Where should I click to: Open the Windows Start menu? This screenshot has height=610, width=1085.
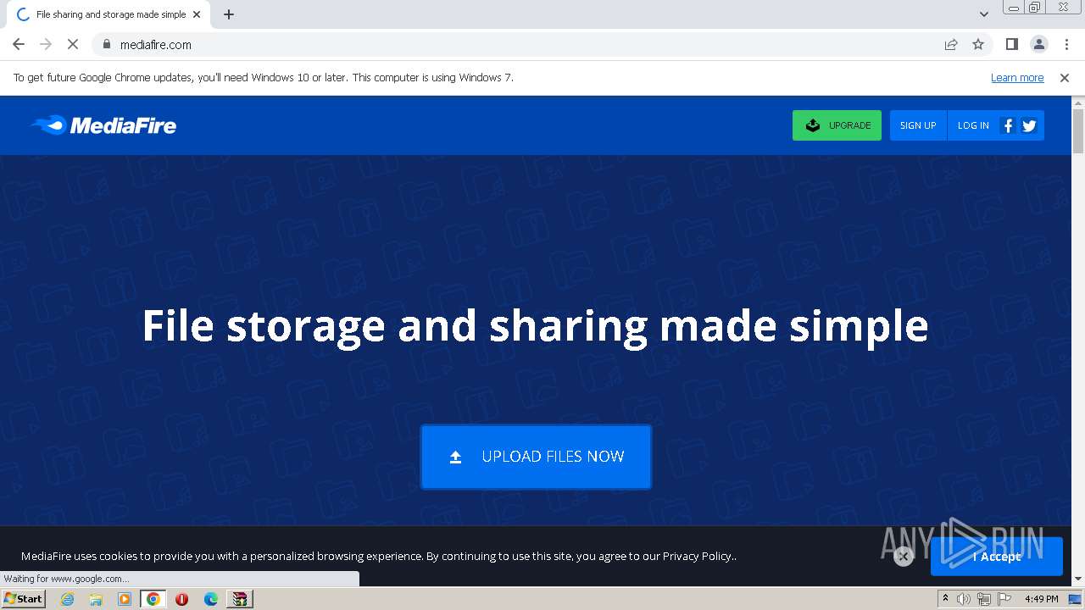click(24, 598)
